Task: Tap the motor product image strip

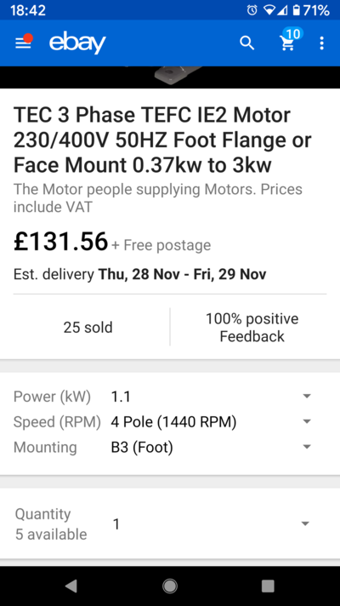Action: pyautogui.click(x=170, y=77)
